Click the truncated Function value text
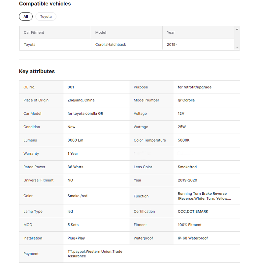 click(x=204, y=196)
